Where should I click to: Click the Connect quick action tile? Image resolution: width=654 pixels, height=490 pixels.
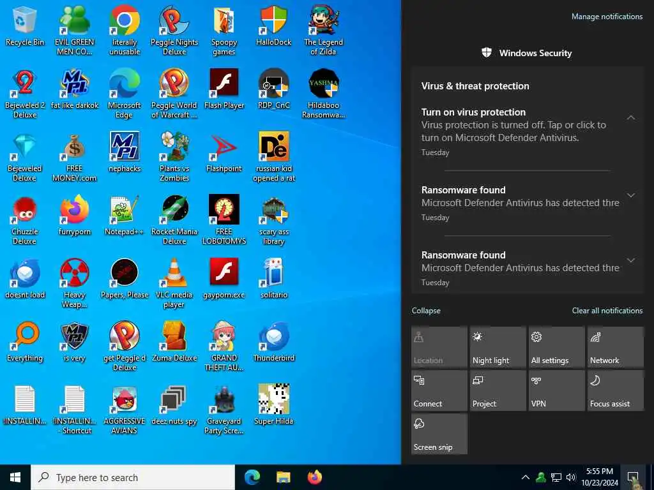(x=439, y=390)
